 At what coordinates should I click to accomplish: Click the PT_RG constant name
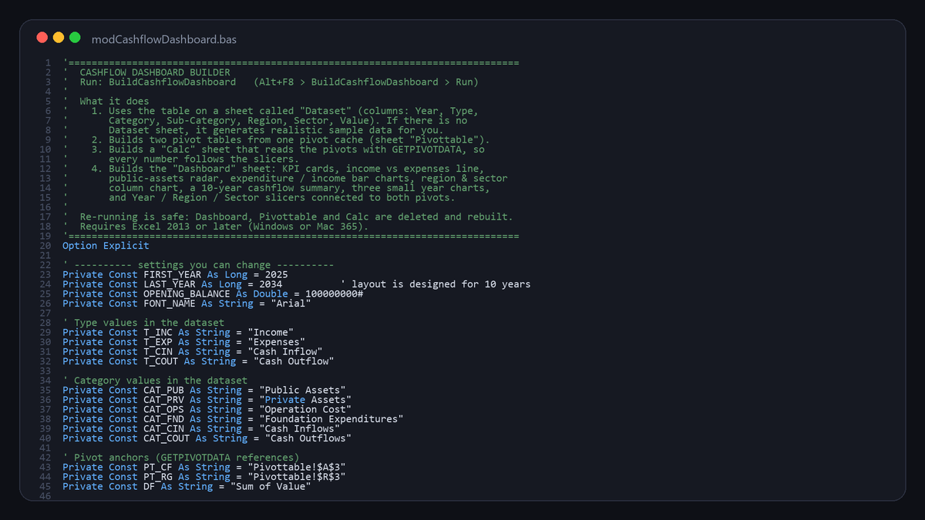(x=158, y=477)
